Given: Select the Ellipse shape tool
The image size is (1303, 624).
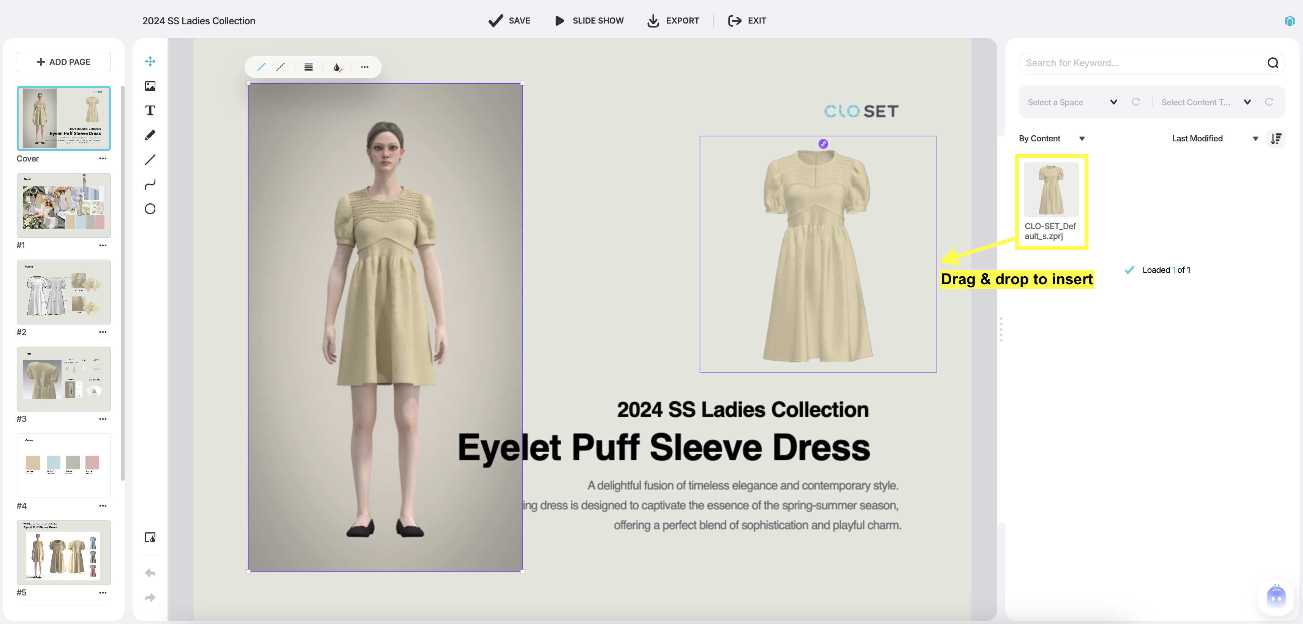Looking at the screenshot, I should point(150,209).
